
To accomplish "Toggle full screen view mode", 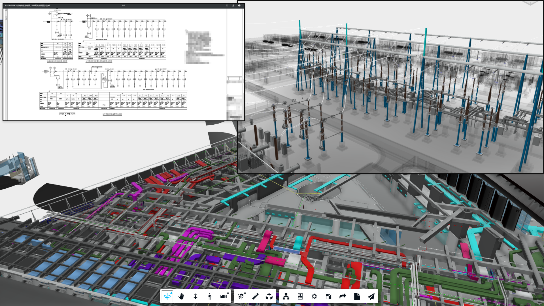I will [329, 296].
